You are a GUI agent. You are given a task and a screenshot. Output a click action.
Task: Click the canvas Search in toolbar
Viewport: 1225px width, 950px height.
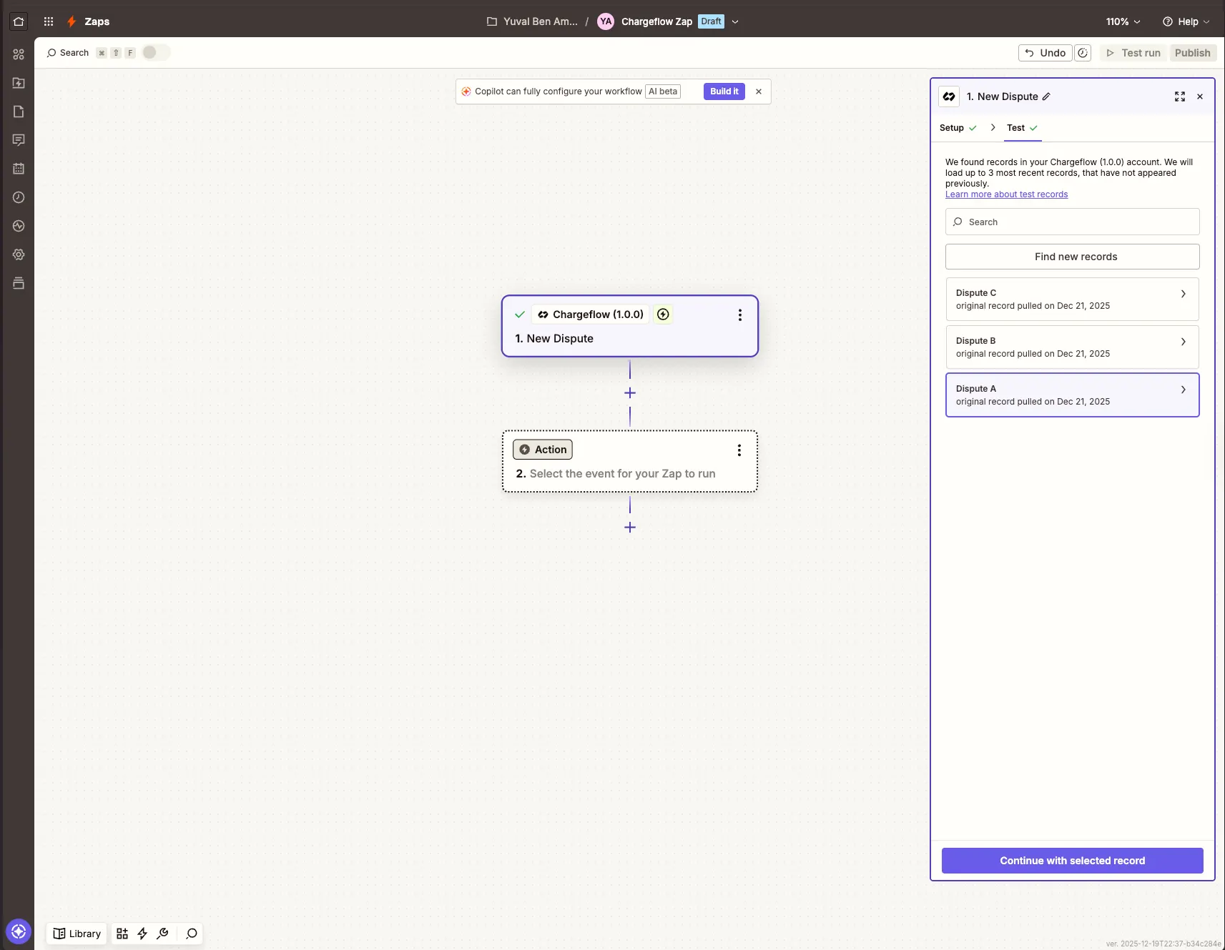pyautogui.click(x=68, y=53)
